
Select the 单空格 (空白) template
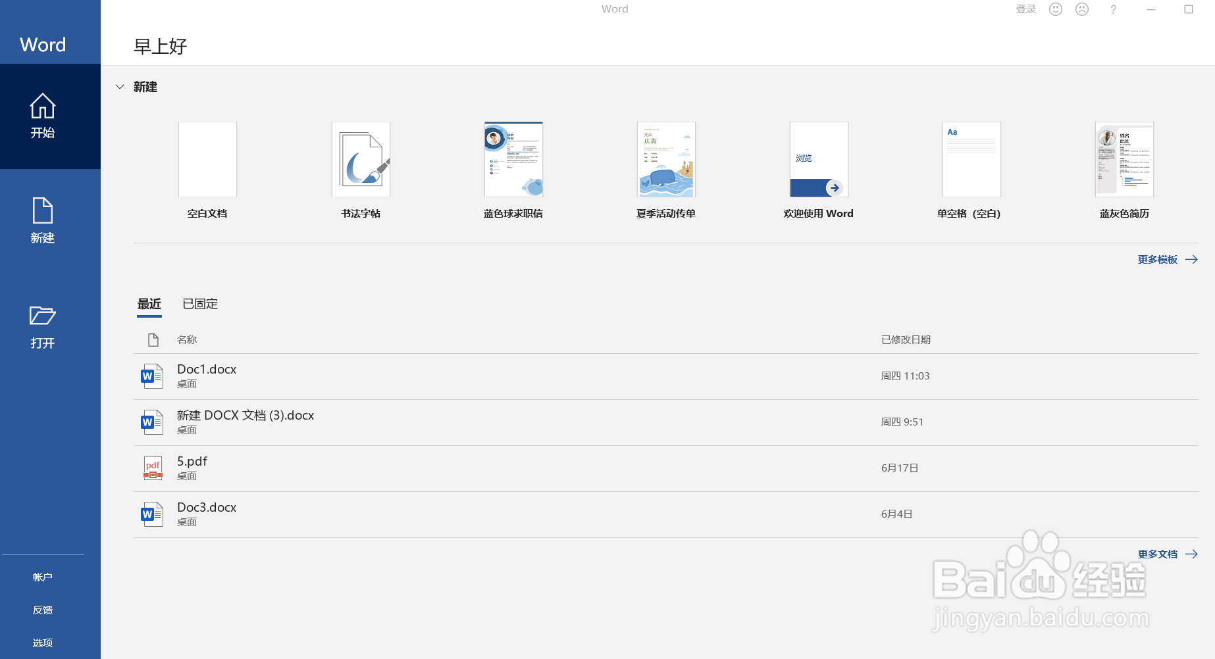(x=971, y=159)
